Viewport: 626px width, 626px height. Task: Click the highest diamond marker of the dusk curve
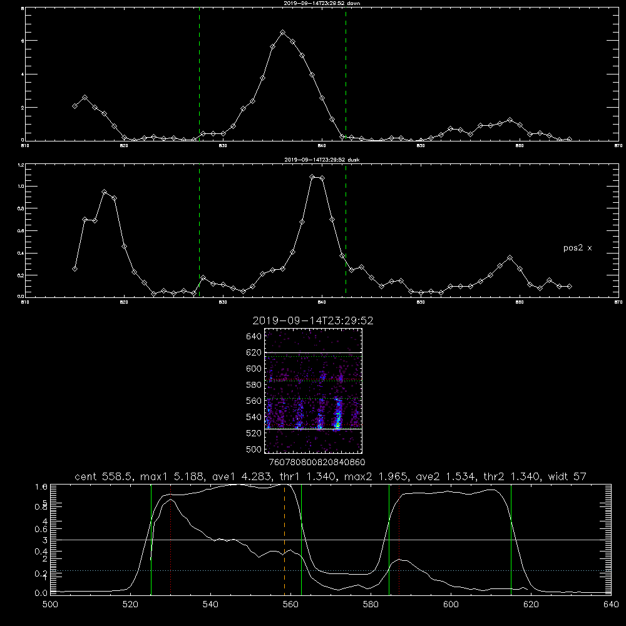[x=312, y=177]
